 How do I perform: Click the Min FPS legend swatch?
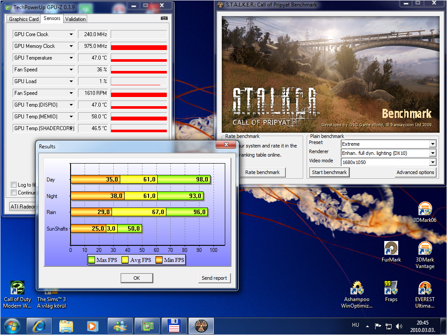coord(159,260)
